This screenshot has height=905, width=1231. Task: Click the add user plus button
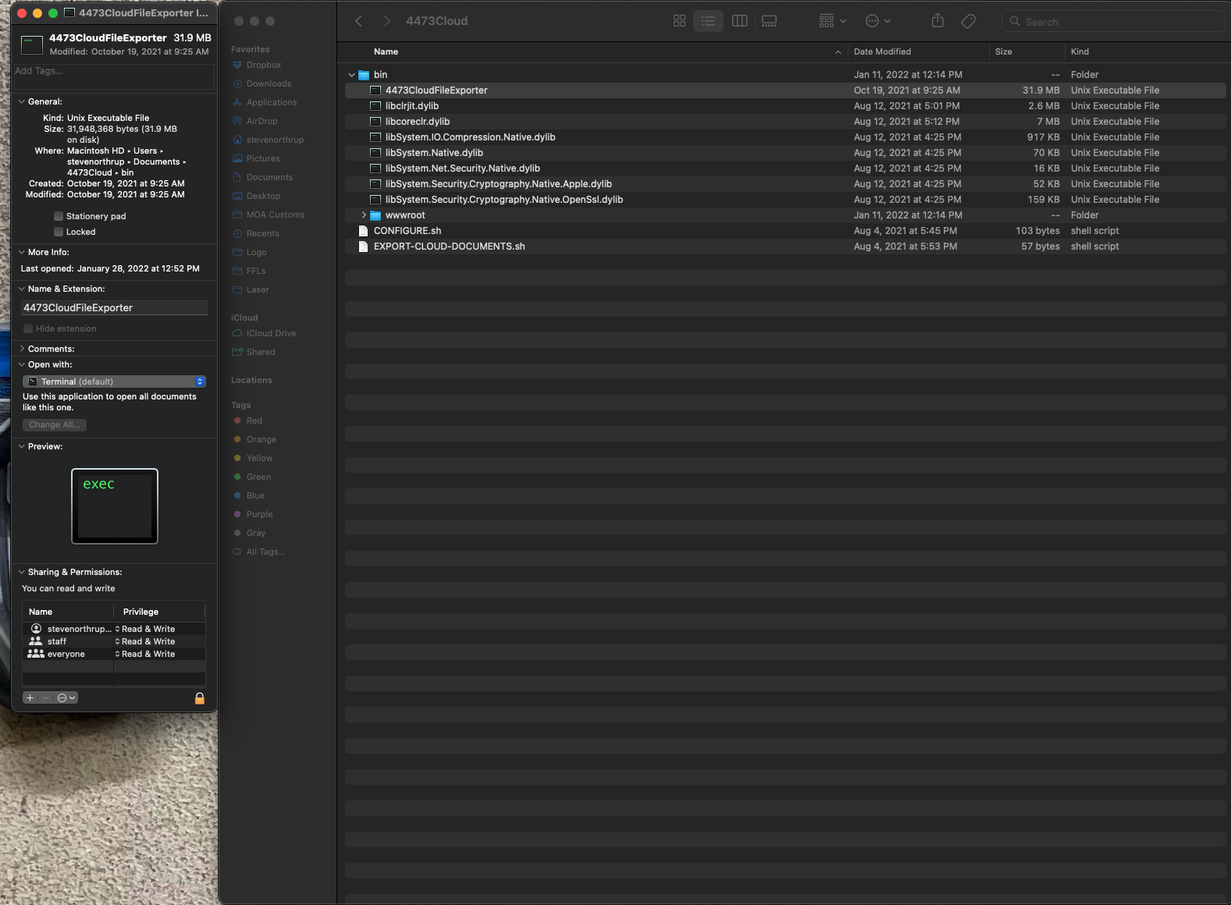coord(30,698)
